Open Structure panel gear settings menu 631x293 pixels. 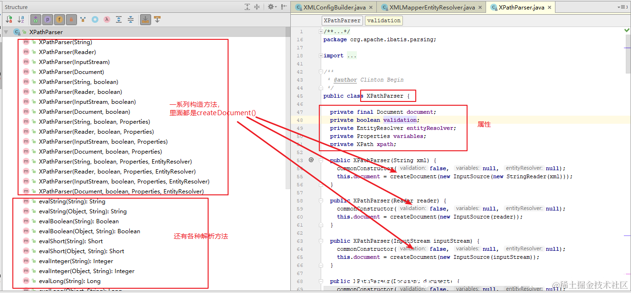point(272,7)
